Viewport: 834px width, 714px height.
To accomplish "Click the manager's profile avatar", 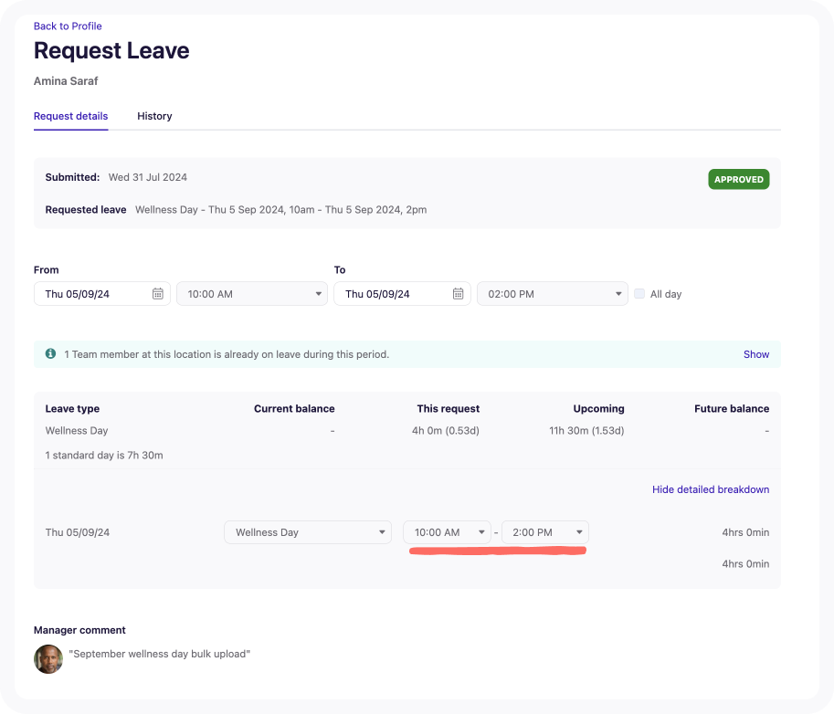I will tap(48, 659).
